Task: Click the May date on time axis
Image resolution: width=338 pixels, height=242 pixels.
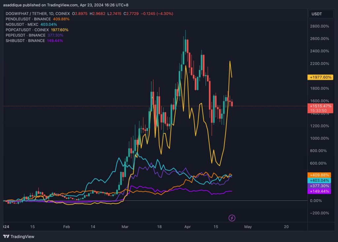Action: (248, 227)
